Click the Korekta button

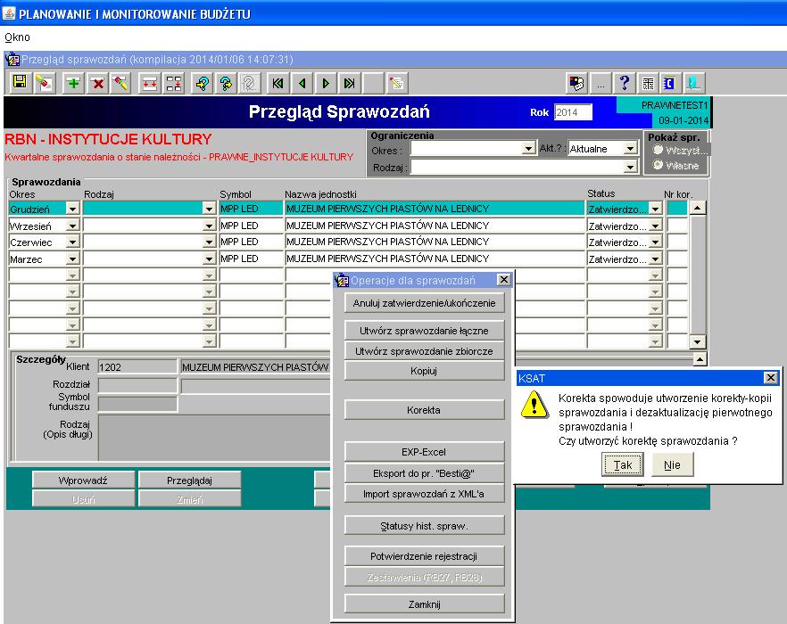click(424, 410)
